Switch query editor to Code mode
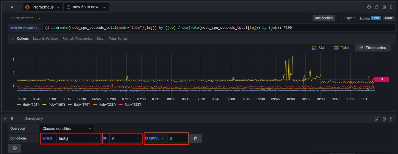 tap(389, 18)
